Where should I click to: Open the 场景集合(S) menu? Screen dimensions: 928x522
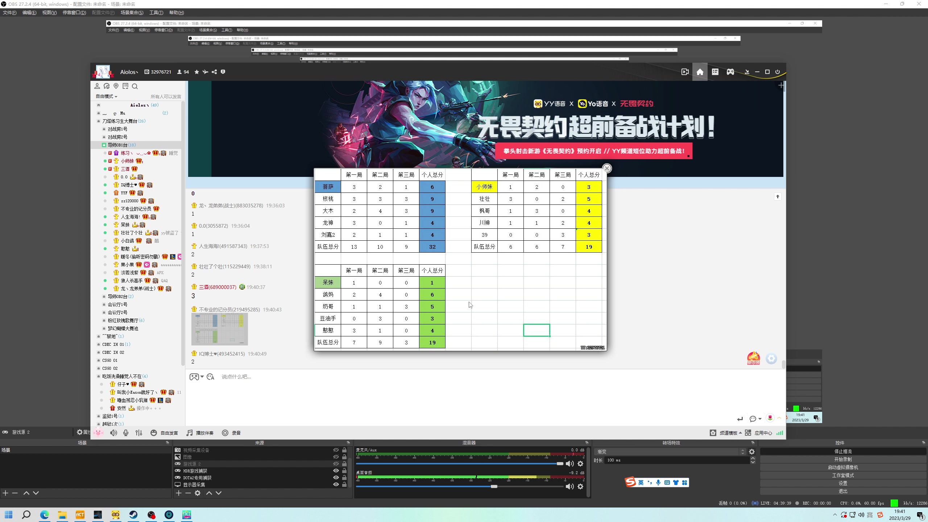(x=132, y=13)
